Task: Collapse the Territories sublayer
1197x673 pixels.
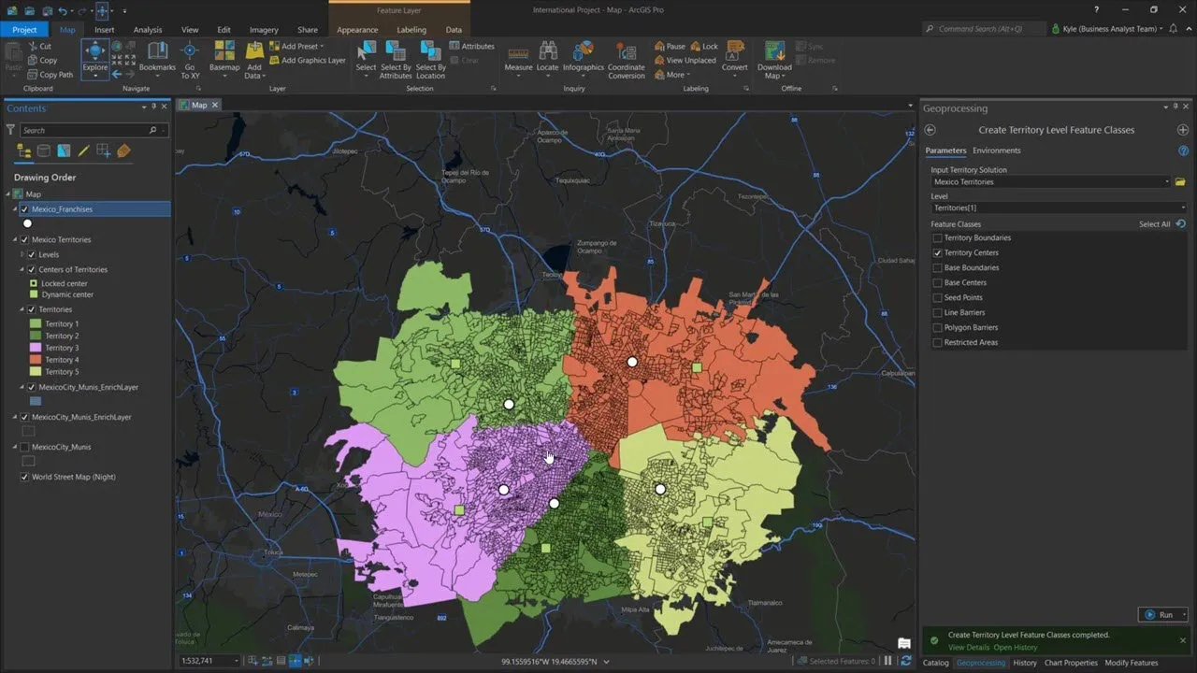Action: (x=22, y=308)
